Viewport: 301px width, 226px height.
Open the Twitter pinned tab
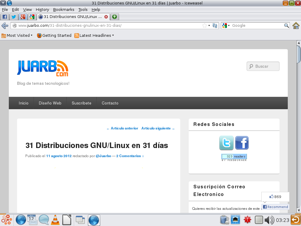point(14,17)
